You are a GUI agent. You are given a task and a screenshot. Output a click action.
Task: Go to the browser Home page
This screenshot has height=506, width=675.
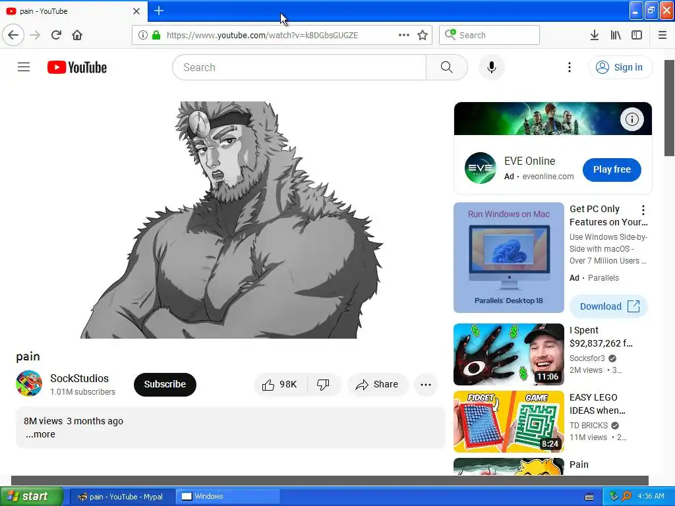(x=77, y=35)
